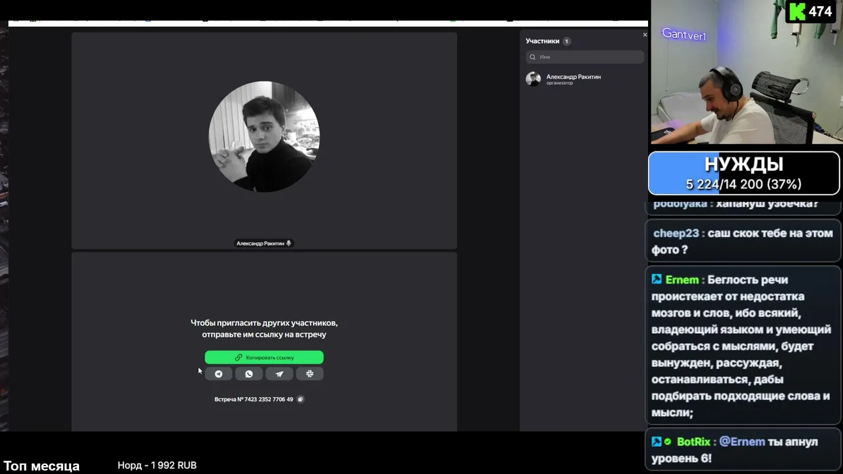Open Александр Ракитин's avatar in the participants list

pos(533,79)
